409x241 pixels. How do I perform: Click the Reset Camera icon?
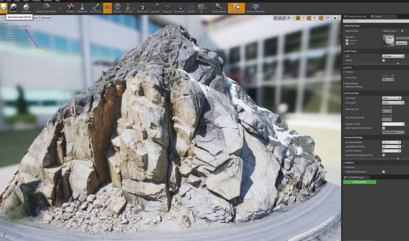[x=219, y=8]
